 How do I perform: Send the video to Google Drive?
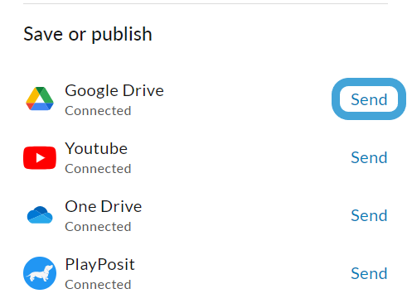pos(369,99)
